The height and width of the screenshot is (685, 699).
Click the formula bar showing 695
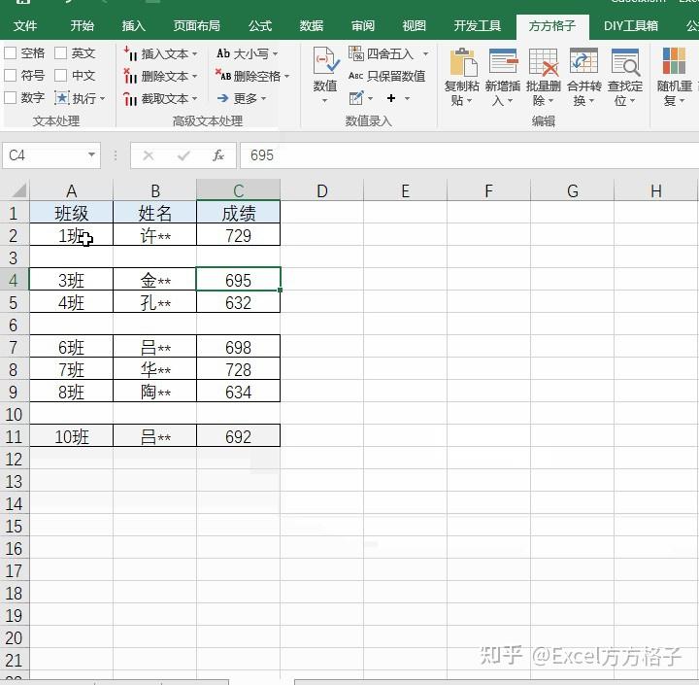(470, 155)
